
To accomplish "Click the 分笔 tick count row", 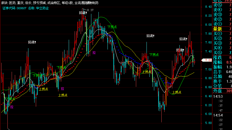I will (222, 86).
